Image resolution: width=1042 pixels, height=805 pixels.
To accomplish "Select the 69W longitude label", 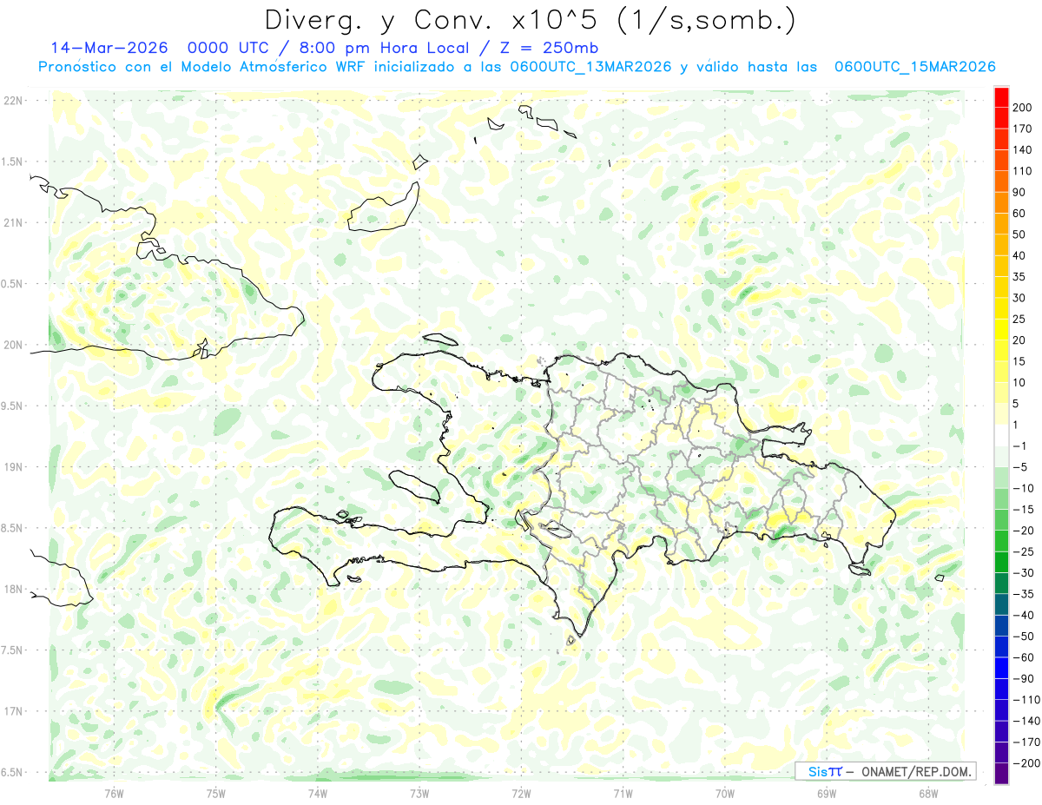I will coord(827,792).
